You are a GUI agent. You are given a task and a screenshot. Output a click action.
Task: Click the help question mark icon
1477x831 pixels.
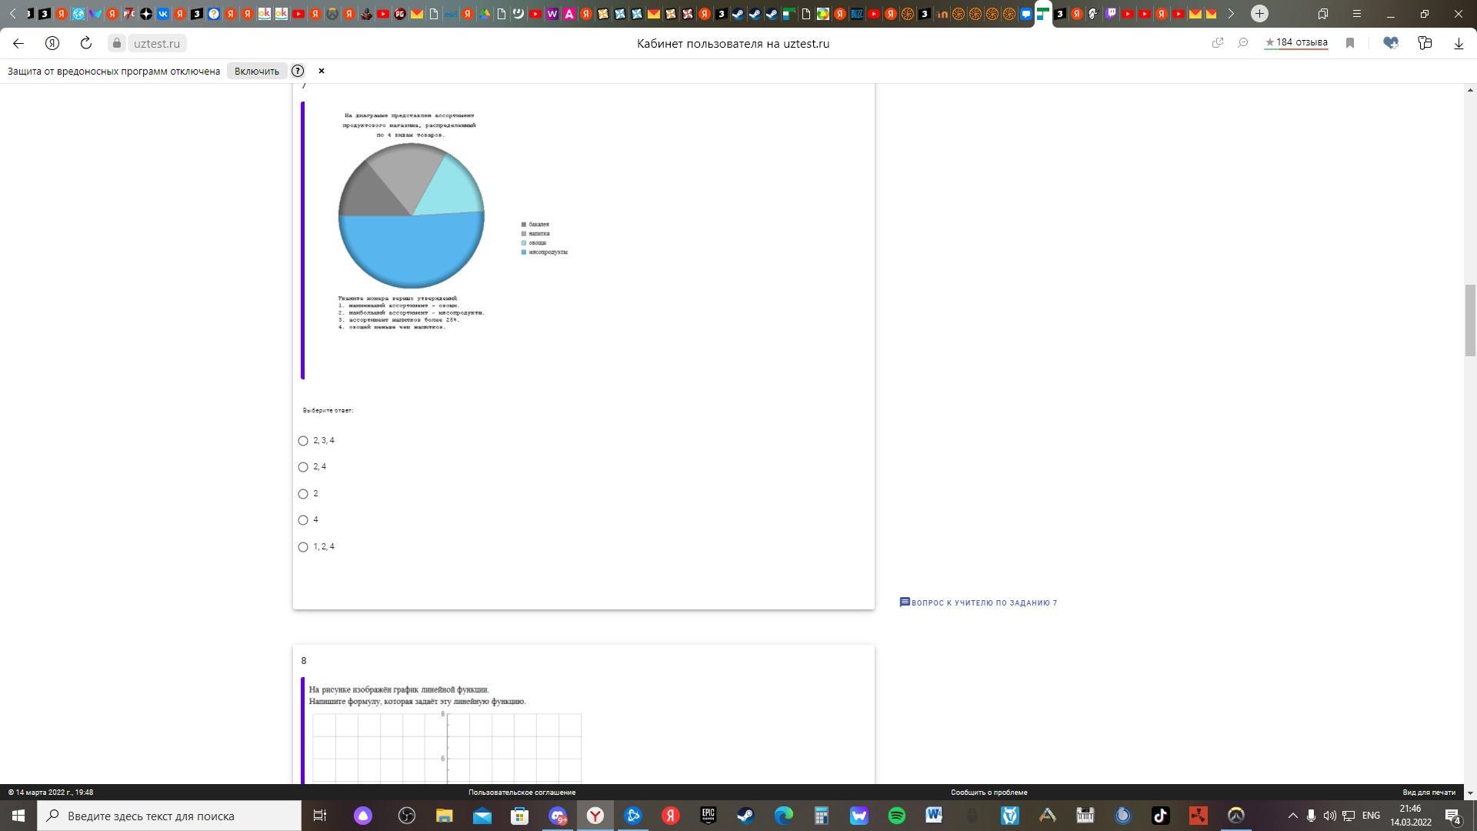coord(298,71)
